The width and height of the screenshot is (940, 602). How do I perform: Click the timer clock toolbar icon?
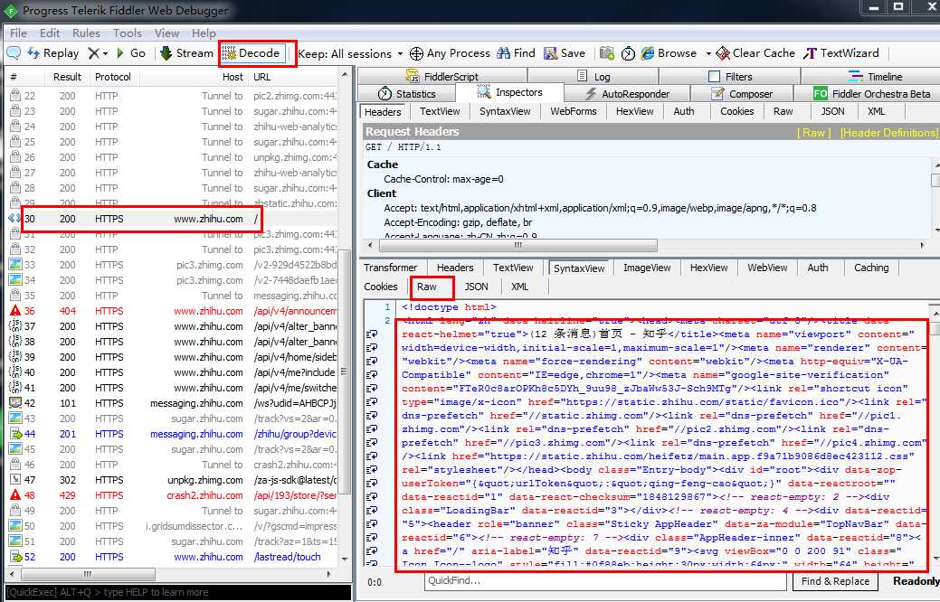tap(628, 53)
